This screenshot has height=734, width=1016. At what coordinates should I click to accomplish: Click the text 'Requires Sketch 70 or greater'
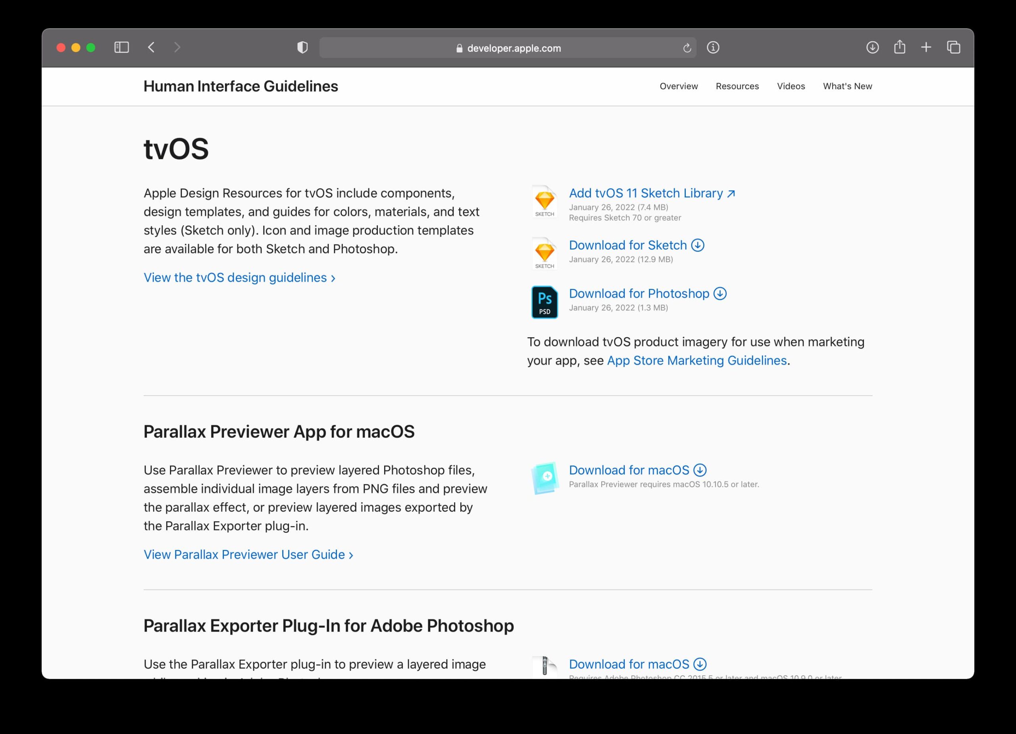tap(625, 218)
